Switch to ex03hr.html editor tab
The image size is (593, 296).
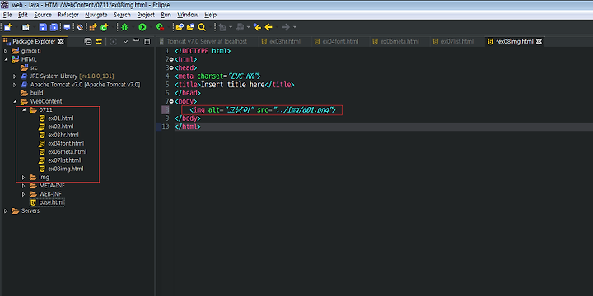(x=281, y=42)
